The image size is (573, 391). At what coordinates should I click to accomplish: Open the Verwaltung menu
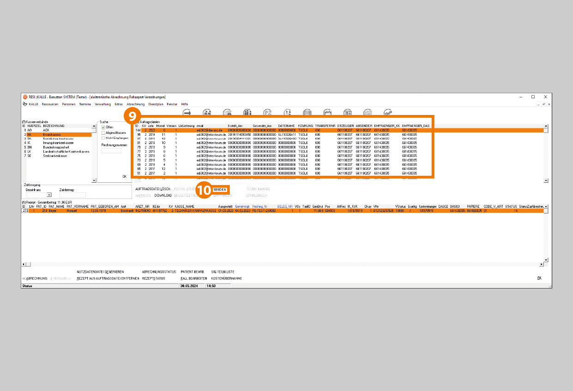[103, 104]
